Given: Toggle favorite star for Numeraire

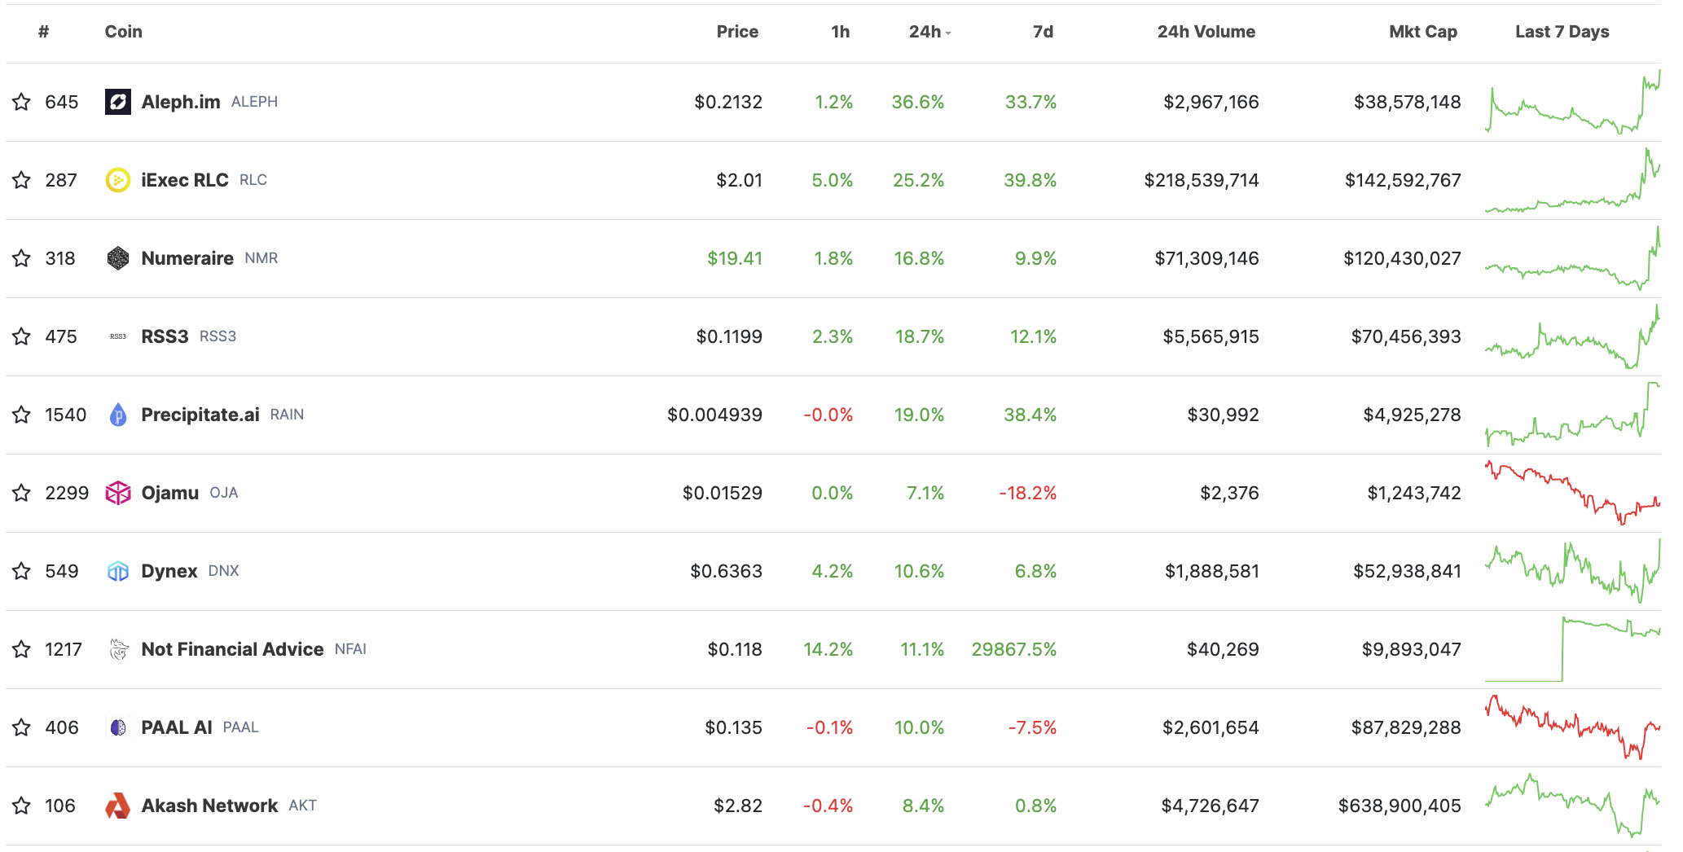Looking at the screenshot, I should [x=21, y=258].
